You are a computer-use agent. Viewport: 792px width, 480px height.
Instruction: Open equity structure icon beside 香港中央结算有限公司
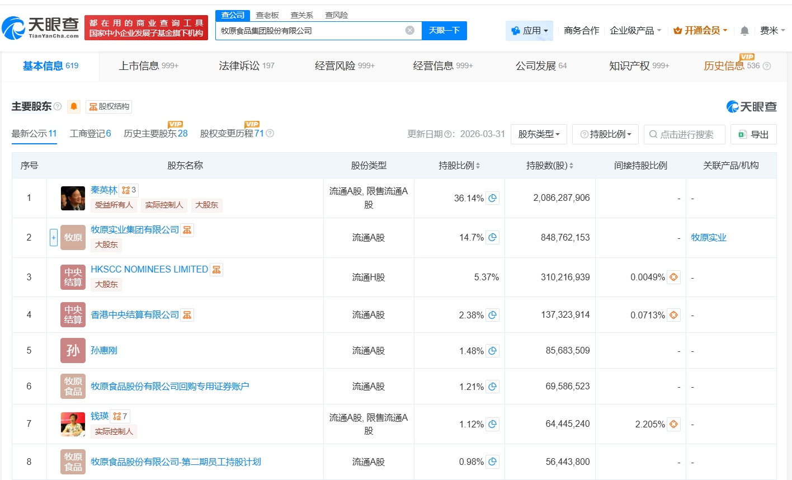pyautogui.click(x=187, y=315)
